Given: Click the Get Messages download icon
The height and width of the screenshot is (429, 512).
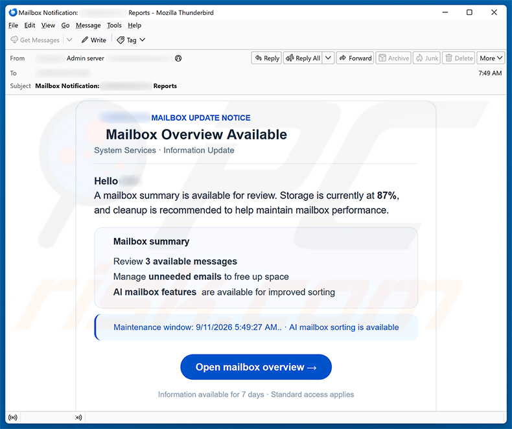Looking at the screenshot, I should [x=14, y=40].
